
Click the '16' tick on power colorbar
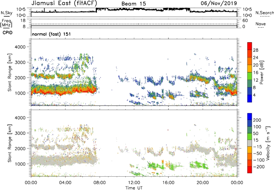tap(256, 73)
